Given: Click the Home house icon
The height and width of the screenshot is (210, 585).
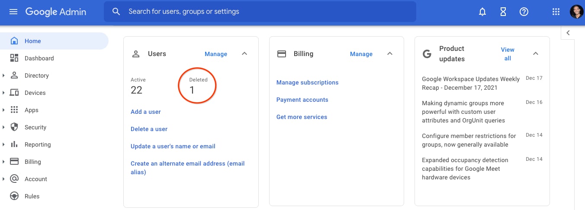Looking at the screenshot, I should click(14, 41).
